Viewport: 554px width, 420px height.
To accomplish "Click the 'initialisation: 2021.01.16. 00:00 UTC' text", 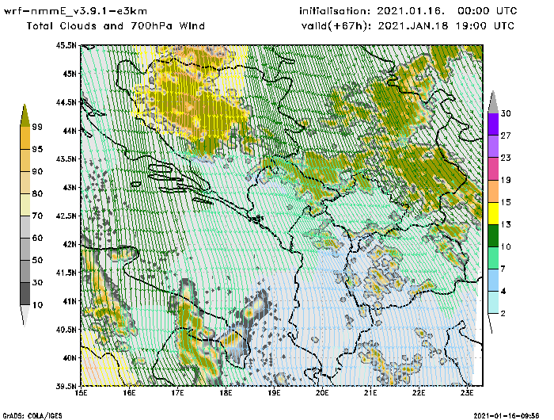I will [x=408, y=11].
